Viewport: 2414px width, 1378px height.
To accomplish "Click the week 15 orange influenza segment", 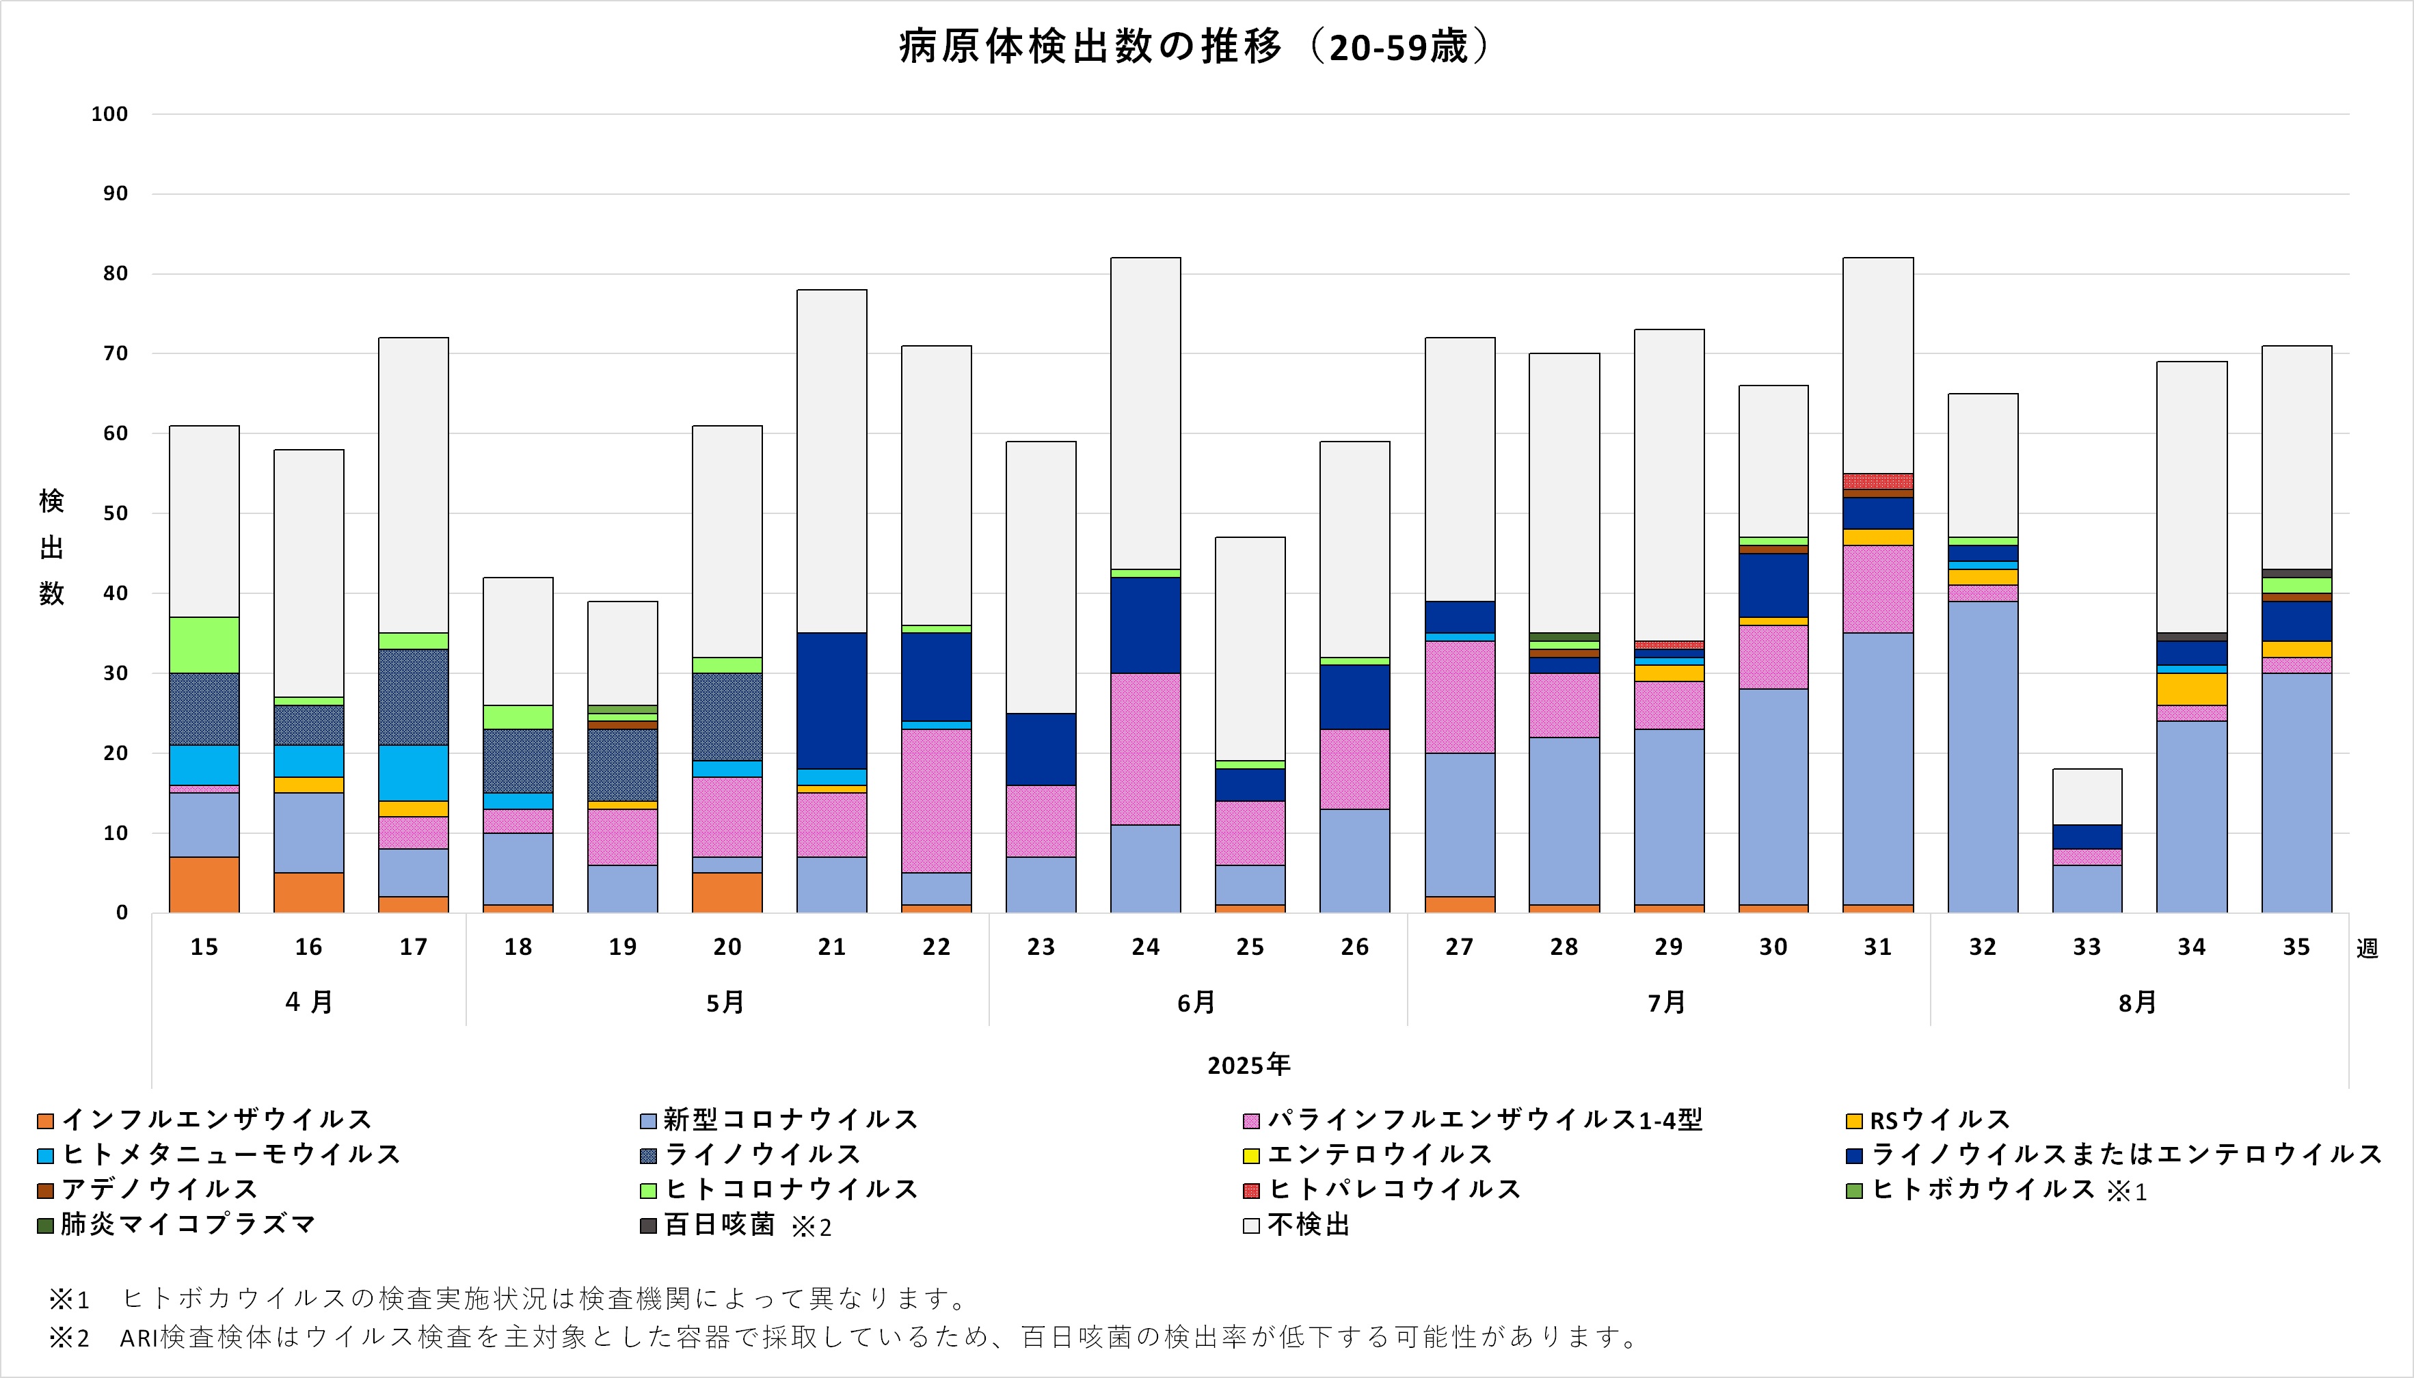I will tap(204, 885).
